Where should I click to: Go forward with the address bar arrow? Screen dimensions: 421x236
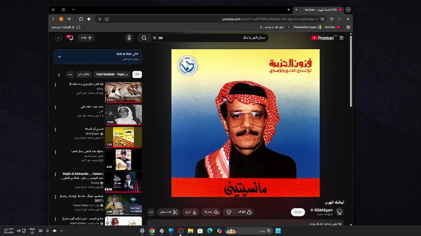click(340, 19)
